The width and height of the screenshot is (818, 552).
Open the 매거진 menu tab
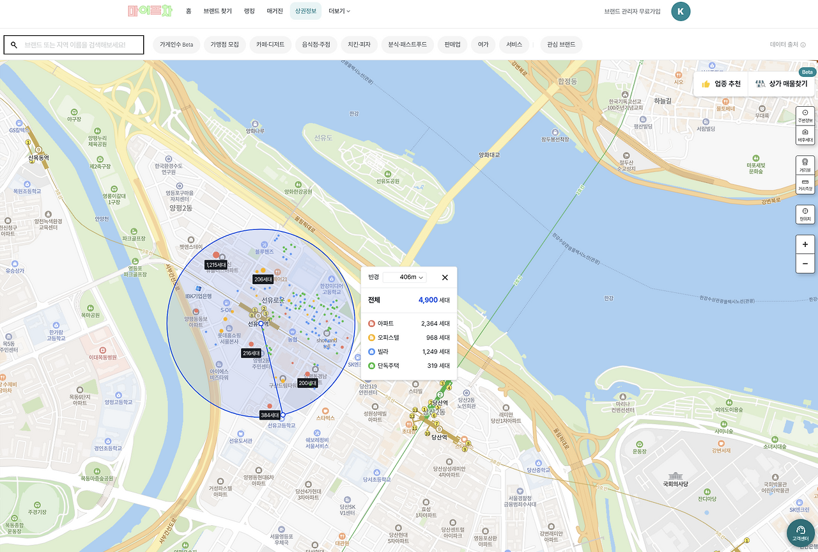275,11
